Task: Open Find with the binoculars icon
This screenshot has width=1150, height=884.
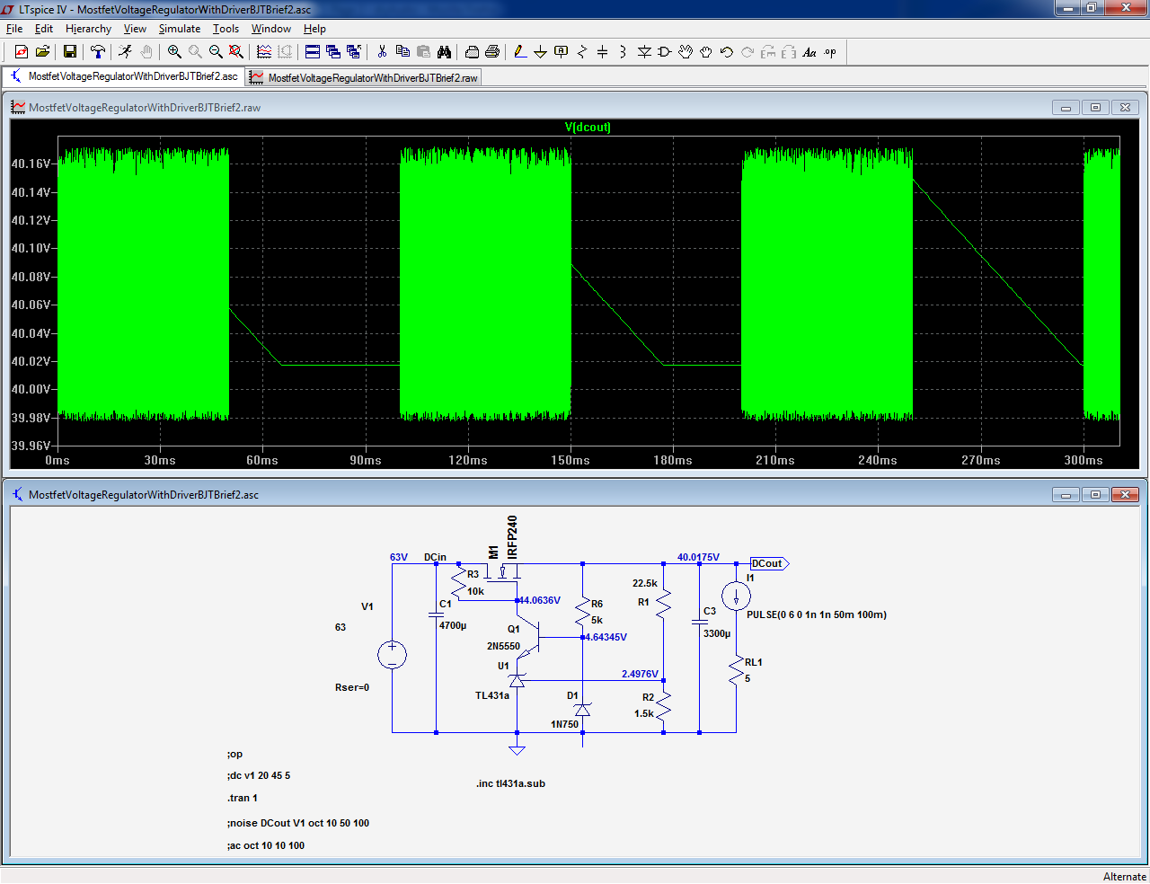Action: coord(444,52)
